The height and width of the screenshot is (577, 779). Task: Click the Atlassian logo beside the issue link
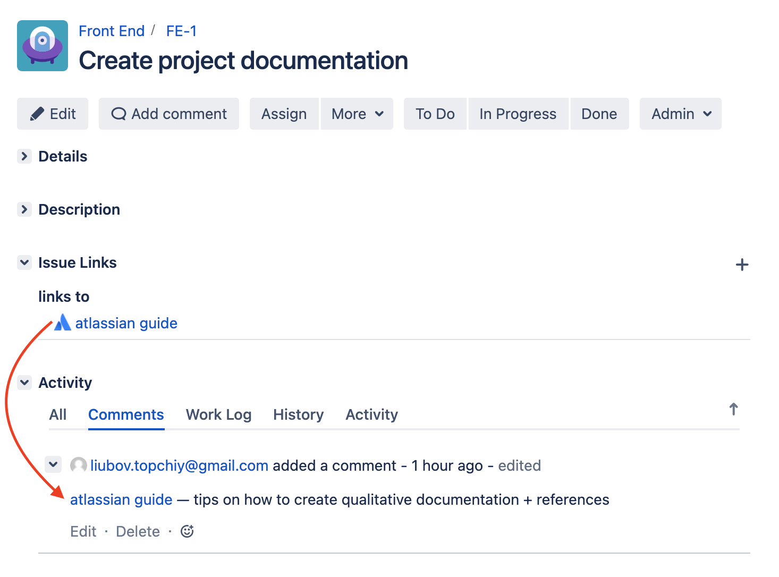tap(63, 323)
